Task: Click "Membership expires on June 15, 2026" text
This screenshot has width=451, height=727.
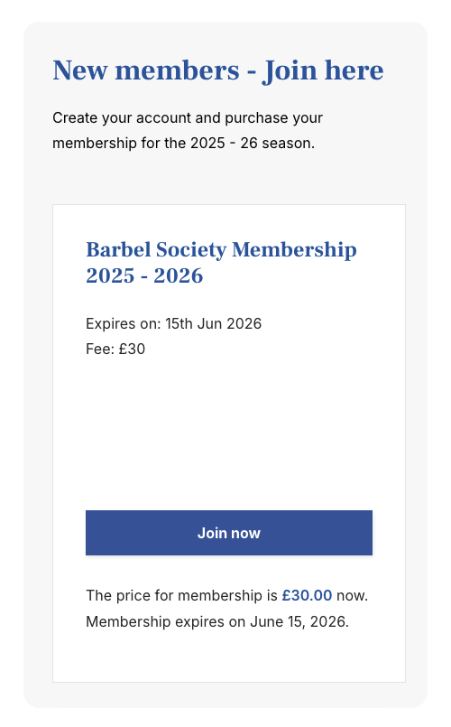Action: (217, 621)
